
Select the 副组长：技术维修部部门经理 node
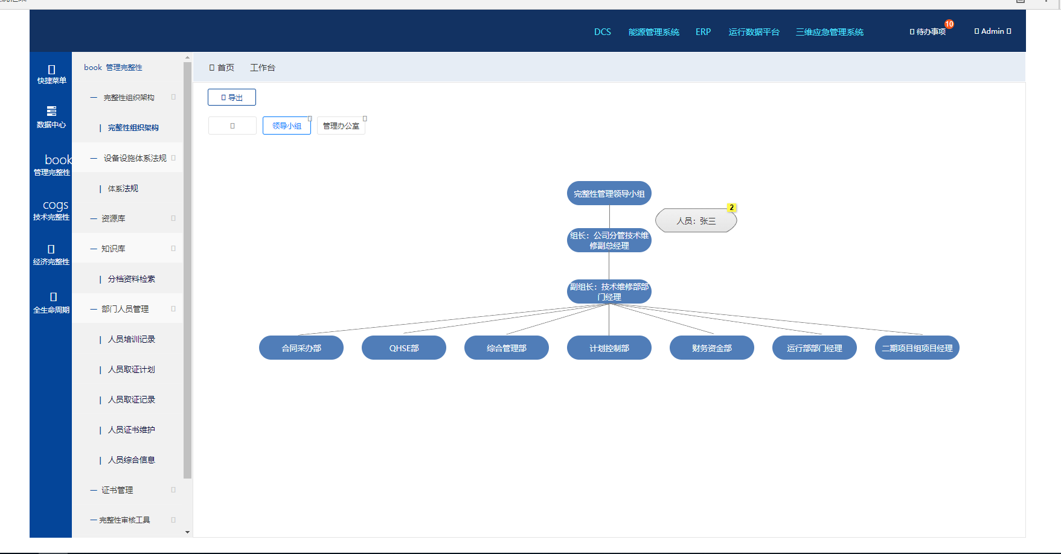[609, 291]
